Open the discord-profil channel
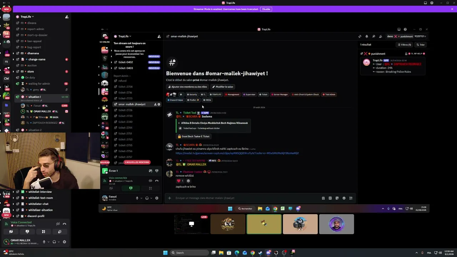The height and width of the screenshot is (257, 457). (36, 216)
